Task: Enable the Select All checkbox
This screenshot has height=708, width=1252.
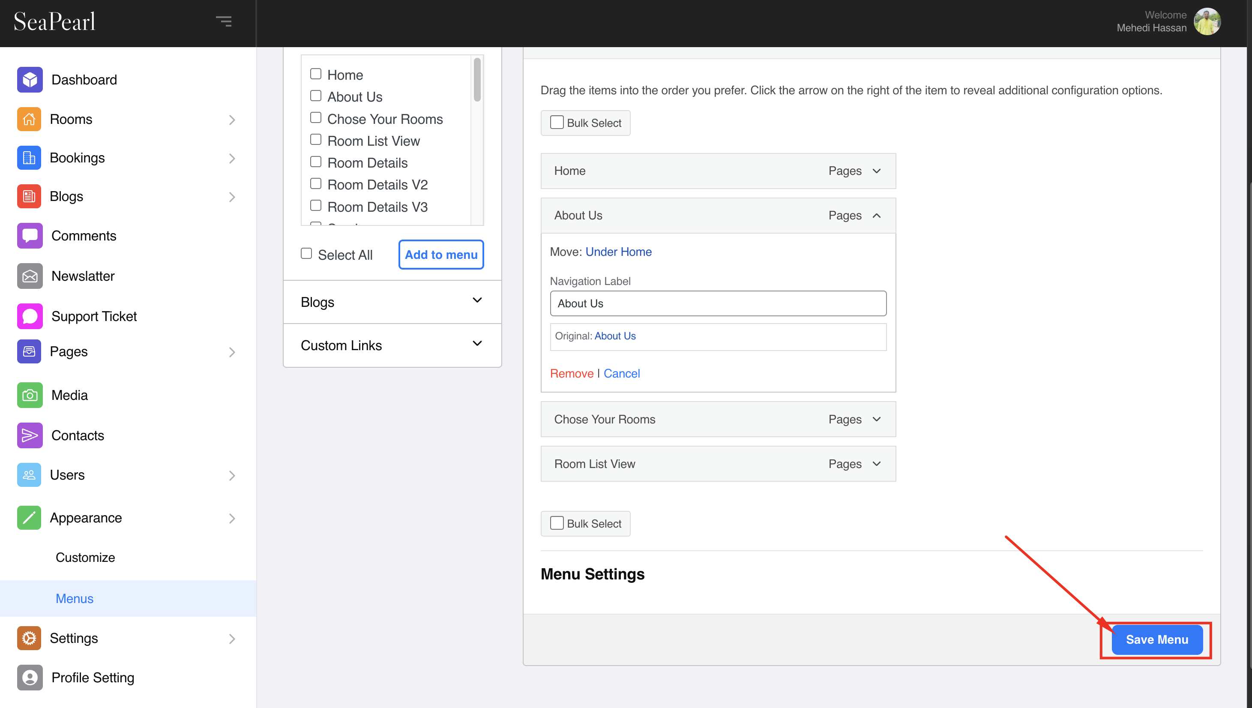Action: [x=306, y=253]
